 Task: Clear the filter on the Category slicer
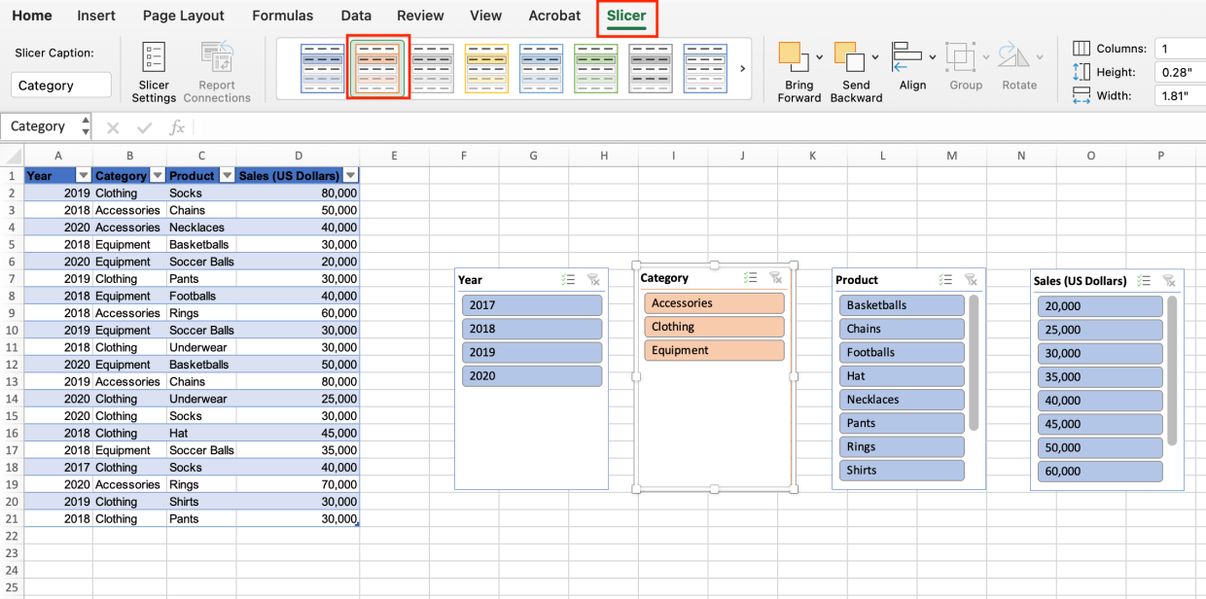(x=775, y=277)
